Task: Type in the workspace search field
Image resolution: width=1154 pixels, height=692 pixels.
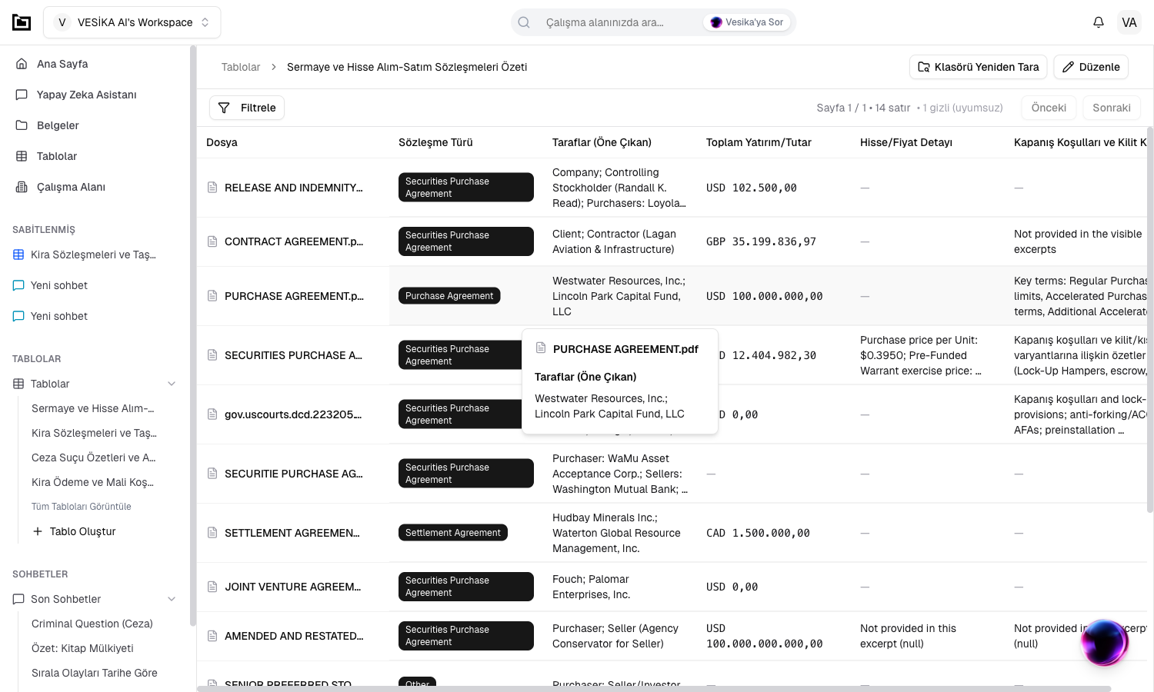Action: [x=615, y=22]
